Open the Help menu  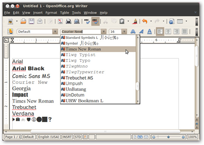(104, 13)
